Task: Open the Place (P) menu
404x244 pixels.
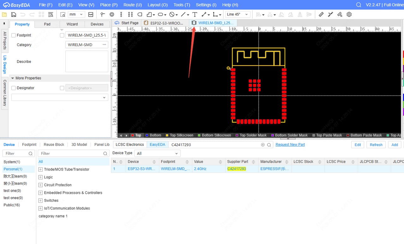Action: point(109,5)
